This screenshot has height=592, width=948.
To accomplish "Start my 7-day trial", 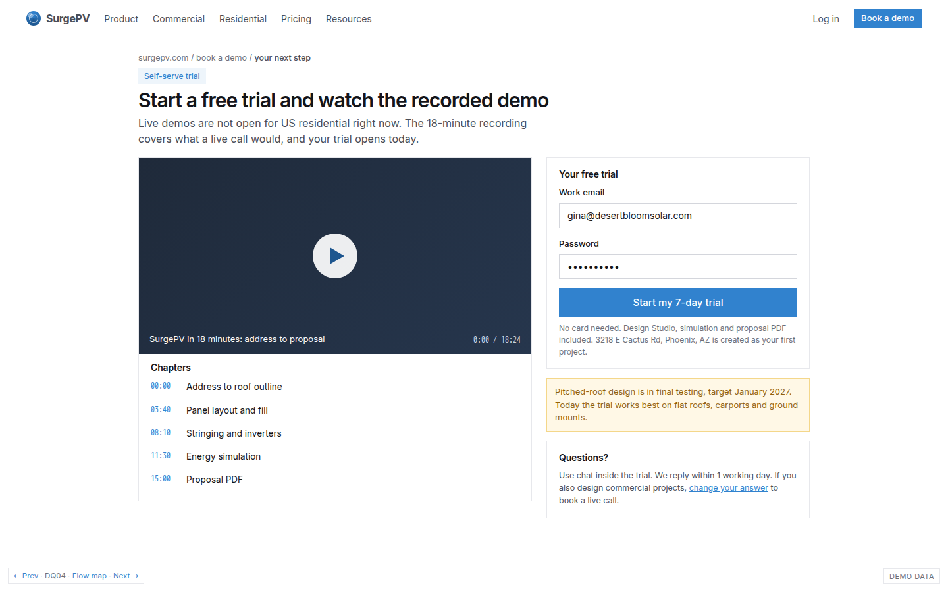I will pos(678,303).
